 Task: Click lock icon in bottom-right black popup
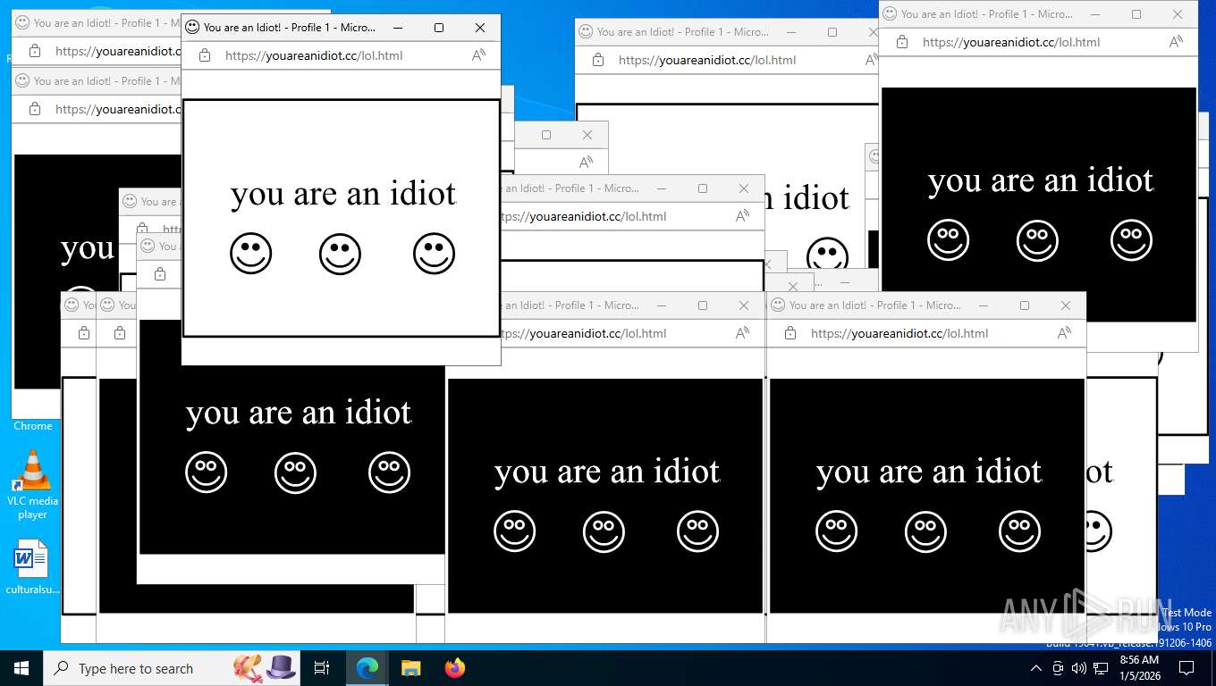790,333
